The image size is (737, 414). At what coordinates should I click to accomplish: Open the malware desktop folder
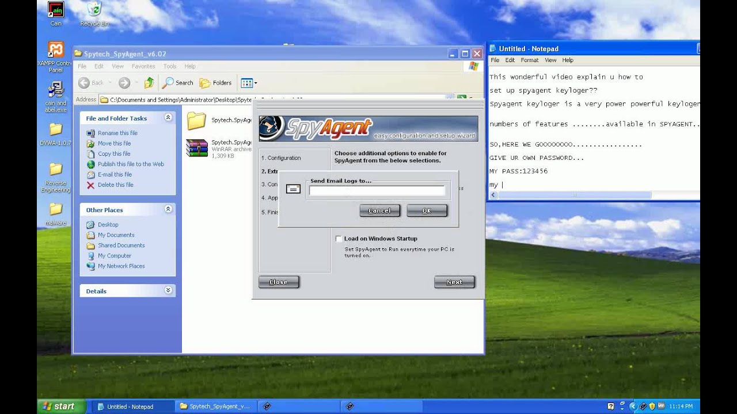[56, 213]
